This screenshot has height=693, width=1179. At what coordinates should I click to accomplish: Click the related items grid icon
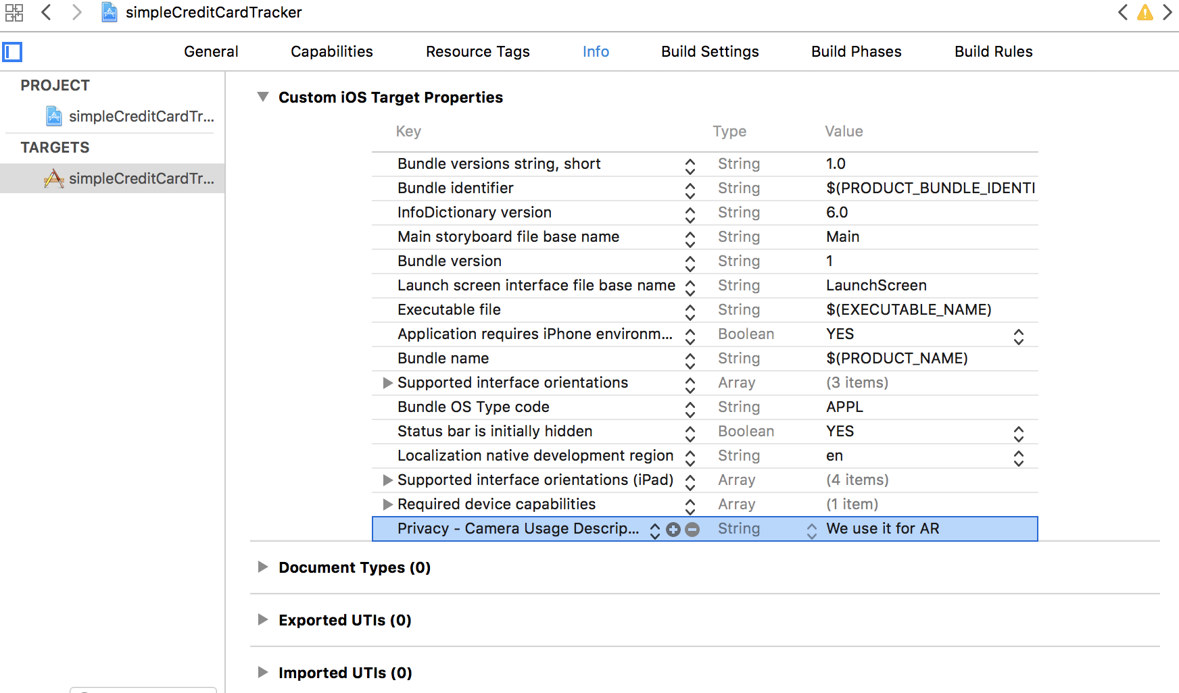click(x=14, y=12)
